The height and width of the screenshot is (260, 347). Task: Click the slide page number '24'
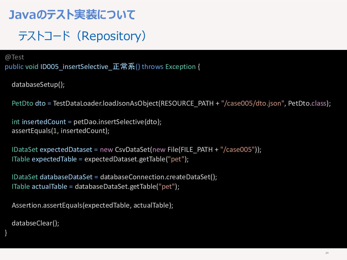(327, 253)
